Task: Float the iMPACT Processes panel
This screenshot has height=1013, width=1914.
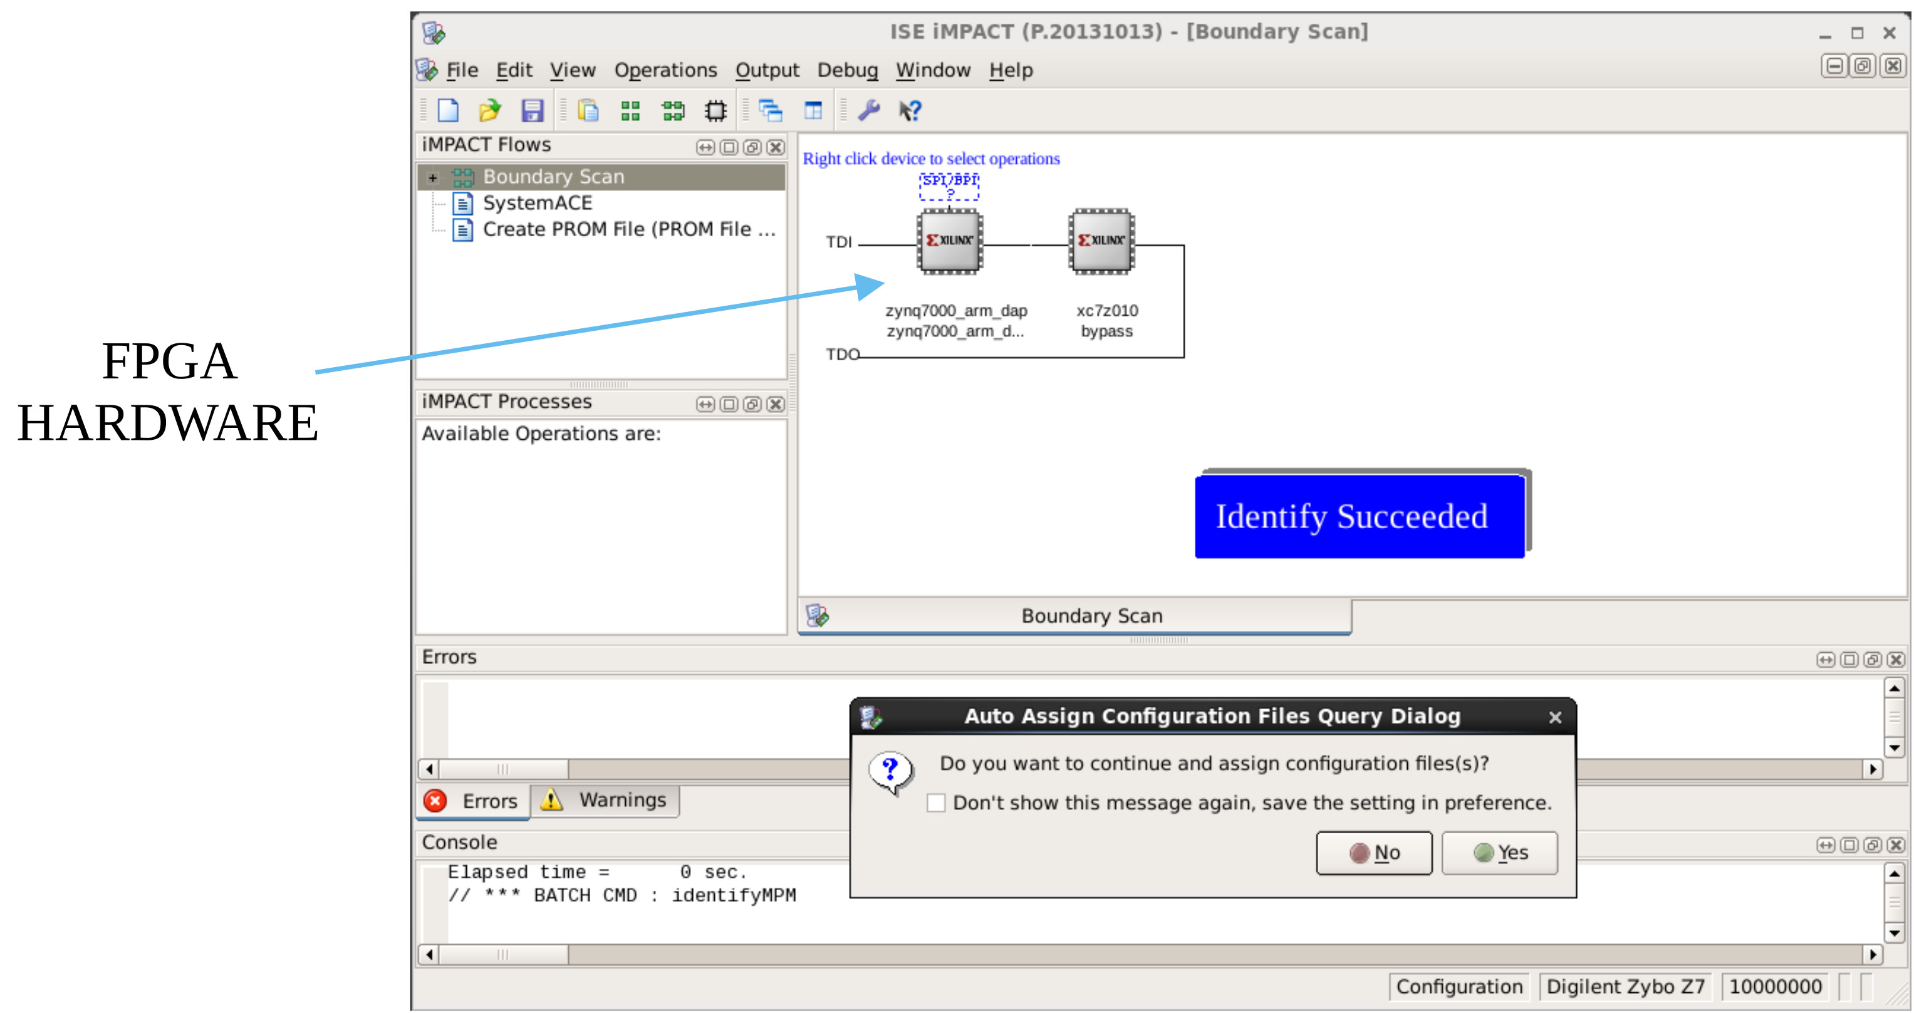Action: coord(752,403)
